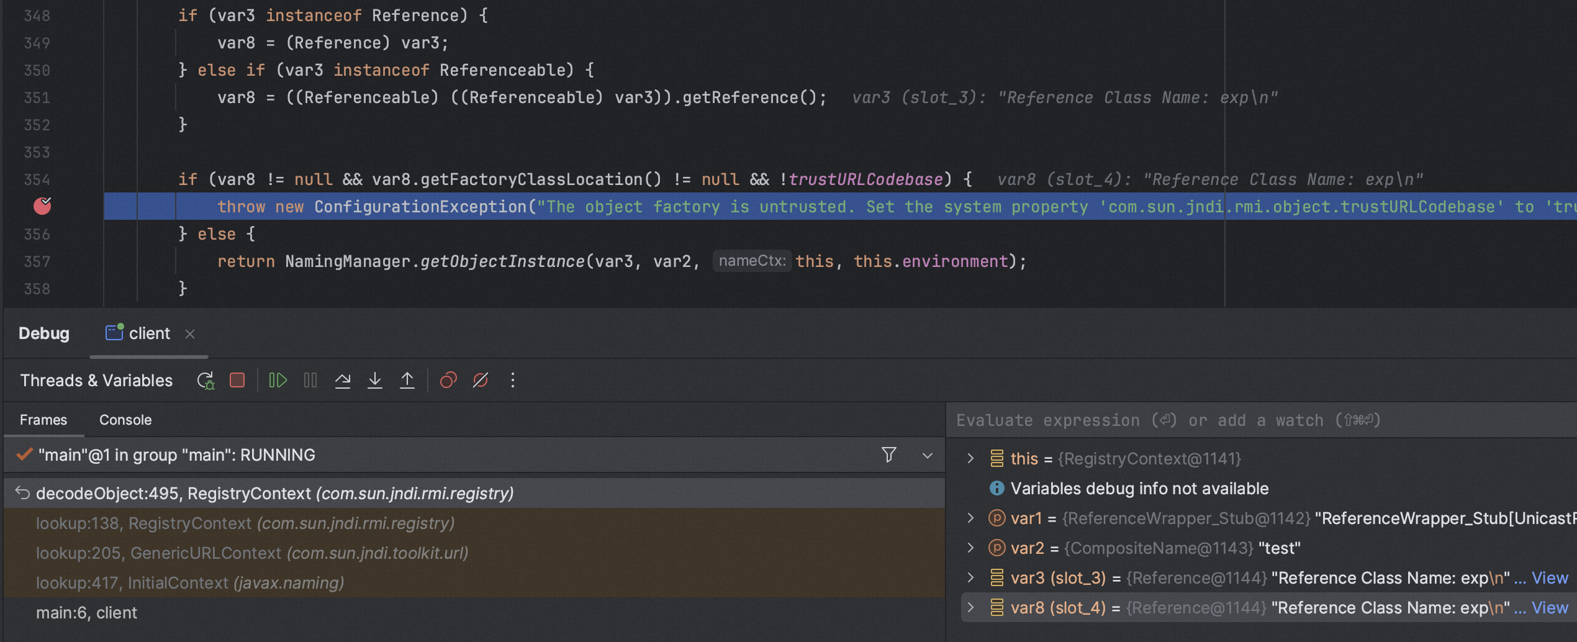Select frame lookup:205, GenericURLContext
The width and height of the screenshot is (1577, 642).
coord(474,553)
